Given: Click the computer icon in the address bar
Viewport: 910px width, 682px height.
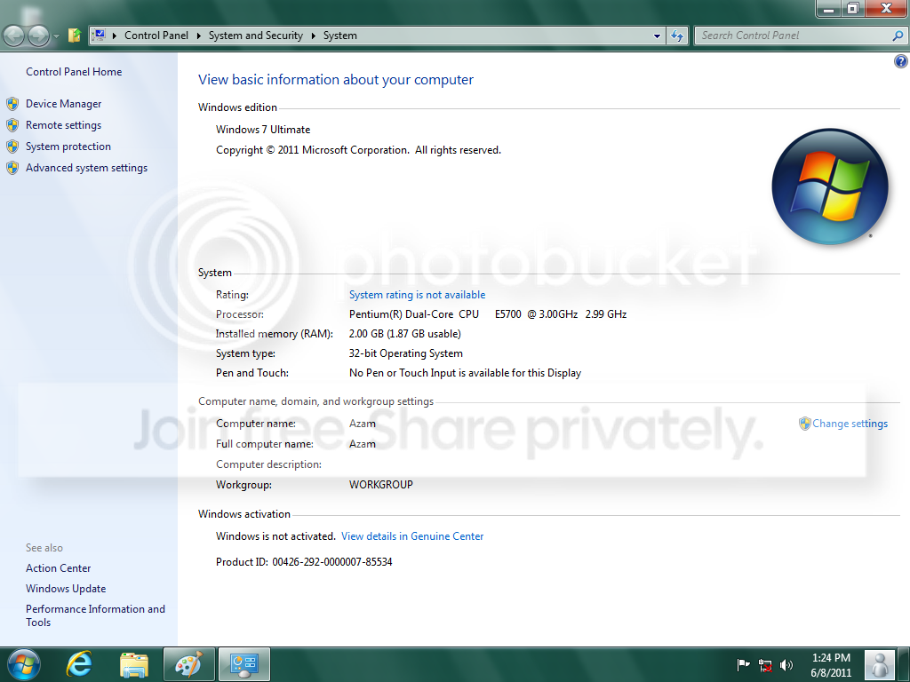Looking at the screenshot, I should [x=100, y=36].
